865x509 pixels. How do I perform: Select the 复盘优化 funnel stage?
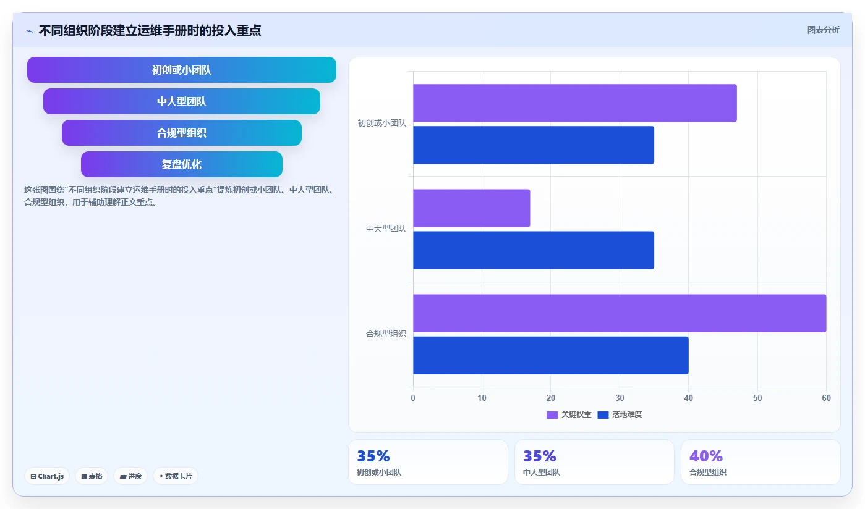pos(182,164)
